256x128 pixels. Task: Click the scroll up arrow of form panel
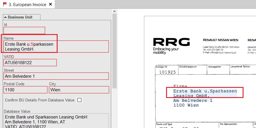[x=114, y=11]
